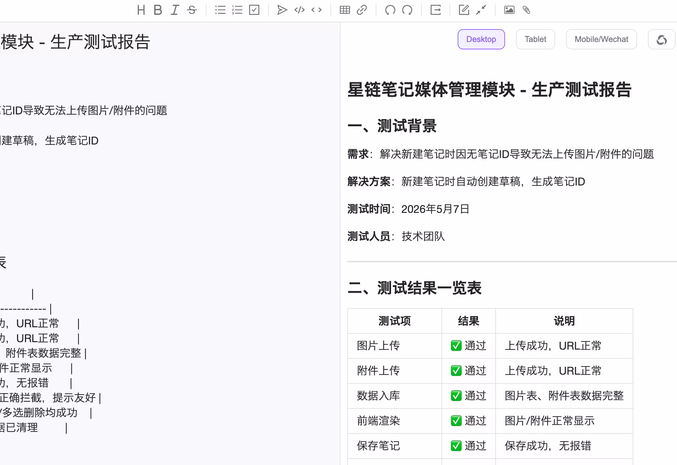The width and height of the screenshot is (677, 465).
Task: Click 图片表、附件表数据完整 cell
Action: point(564,396)
